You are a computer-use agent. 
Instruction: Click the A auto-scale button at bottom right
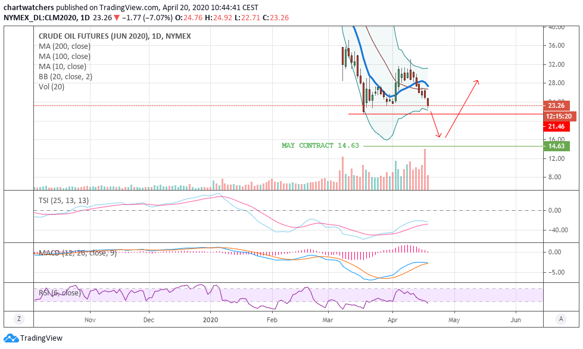pos(561,319)
